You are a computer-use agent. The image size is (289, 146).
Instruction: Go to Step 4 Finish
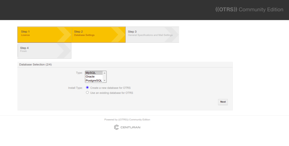coord(44,51)
